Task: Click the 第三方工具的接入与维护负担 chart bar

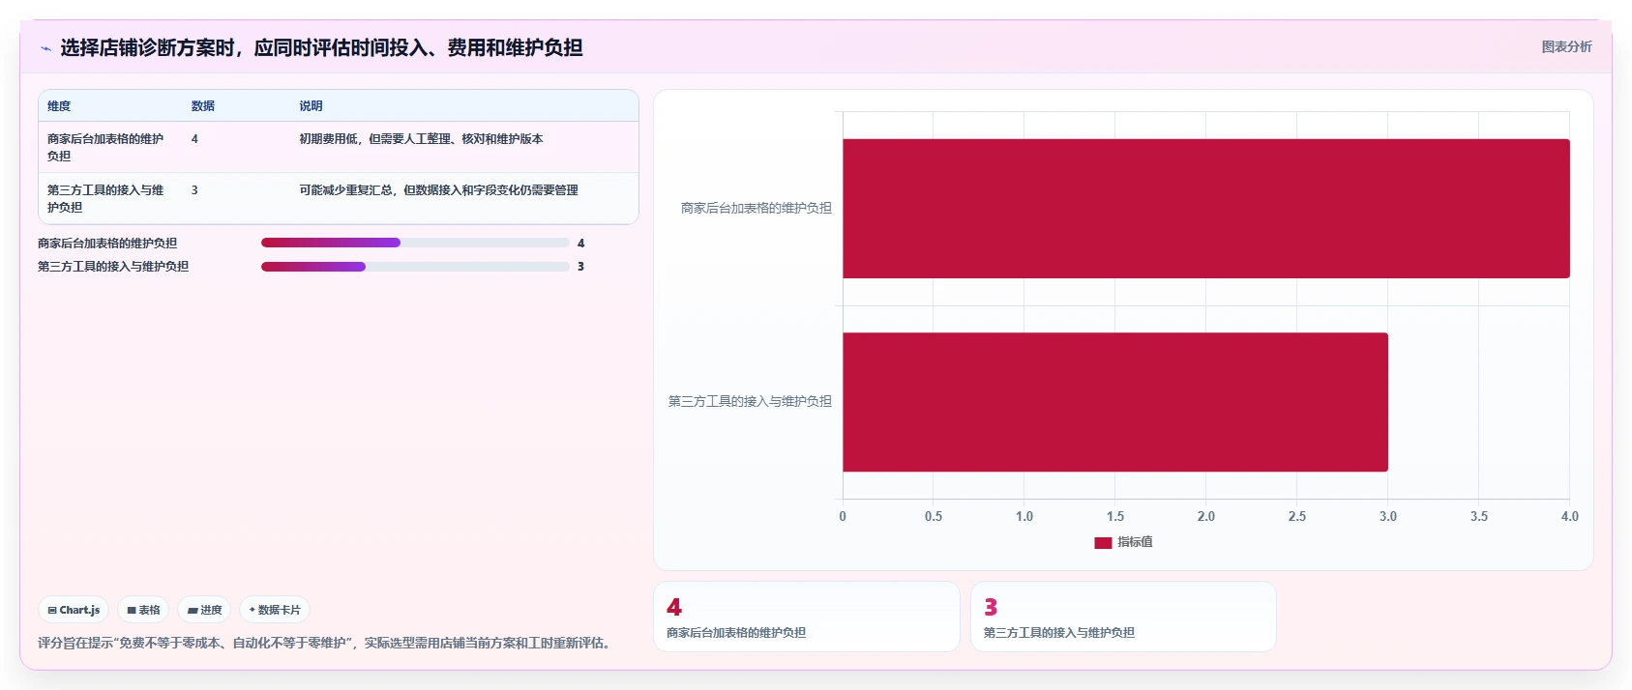Action: 1115,402
